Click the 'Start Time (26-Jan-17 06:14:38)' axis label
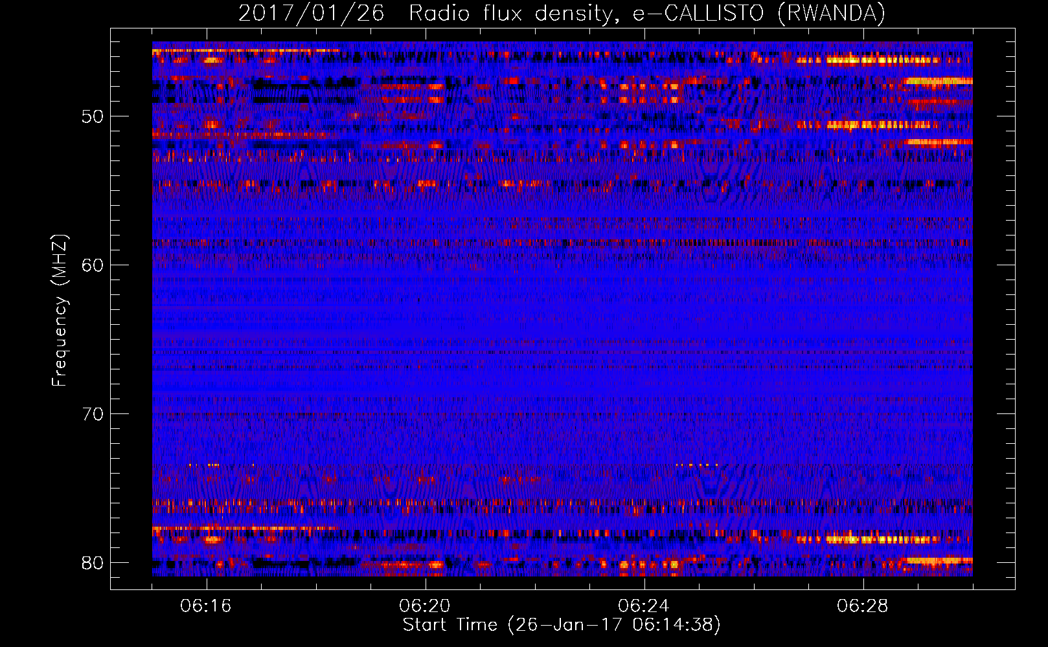This screenshot has width=1048, height=647. pos(562,625)
